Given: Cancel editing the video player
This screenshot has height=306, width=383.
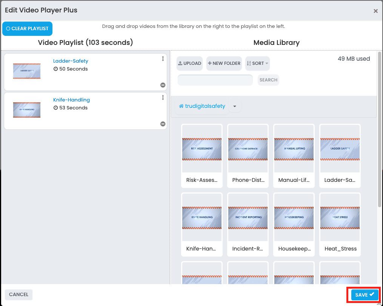Looking at the screenshot, I should pos(18,295).
